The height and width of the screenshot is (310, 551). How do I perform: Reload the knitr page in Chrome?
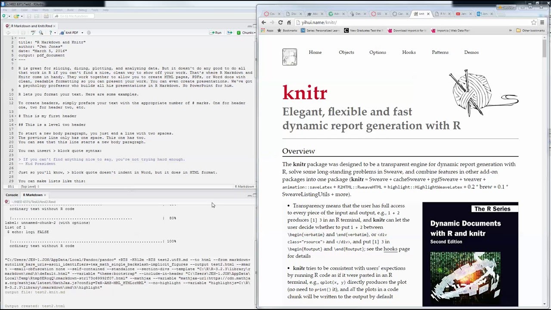[x=280, y=22]
